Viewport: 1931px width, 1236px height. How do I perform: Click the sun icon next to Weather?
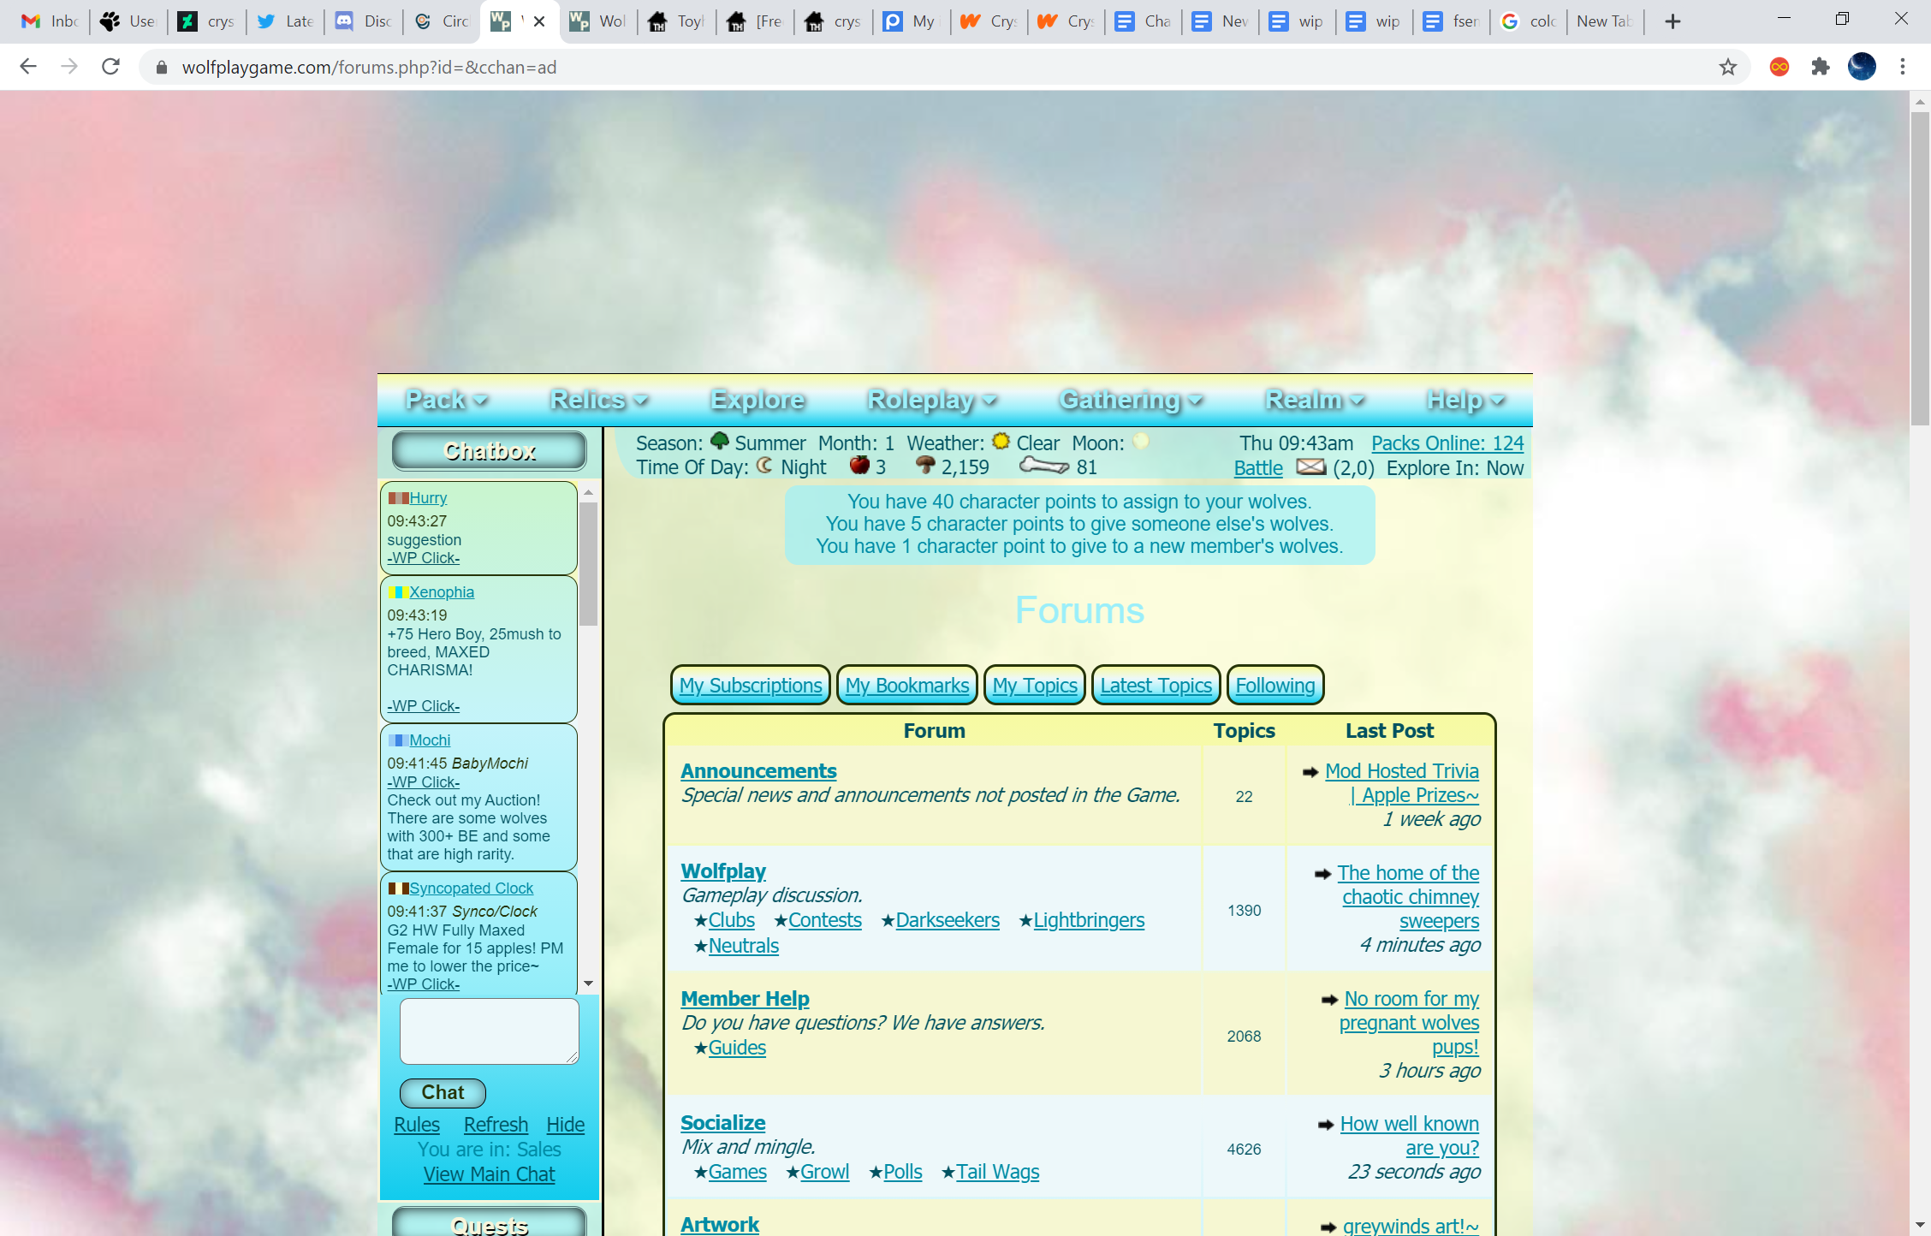[x=1001, y=441]
